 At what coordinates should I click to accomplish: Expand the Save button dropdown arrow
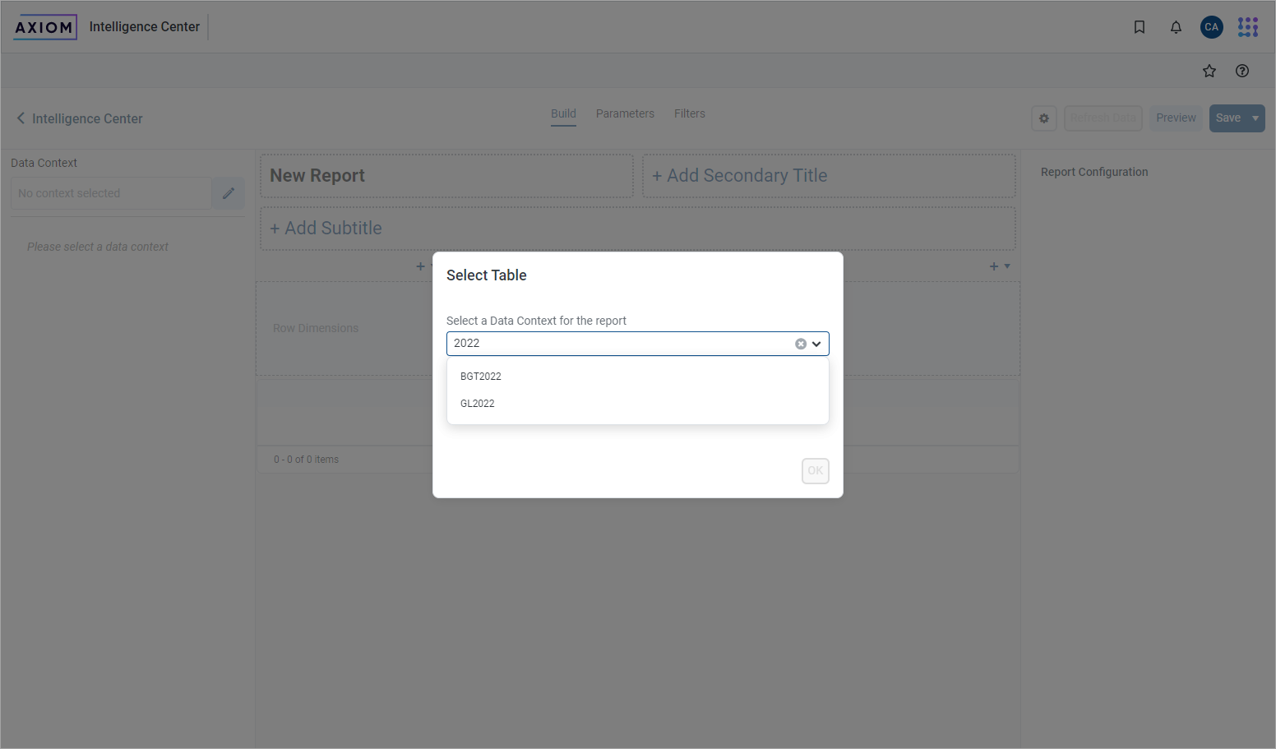(x=1255, y=118)
